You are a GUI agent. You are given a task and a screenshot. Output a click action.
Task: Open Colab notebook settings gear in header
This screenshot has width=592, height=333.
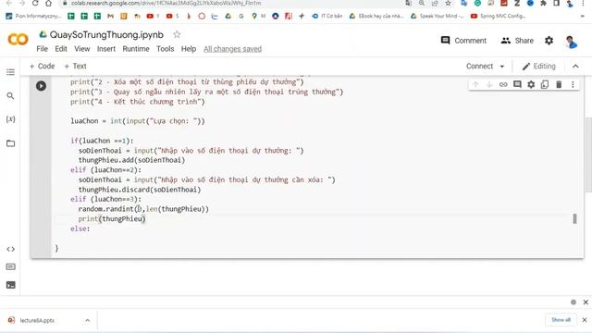coord(549,41)
